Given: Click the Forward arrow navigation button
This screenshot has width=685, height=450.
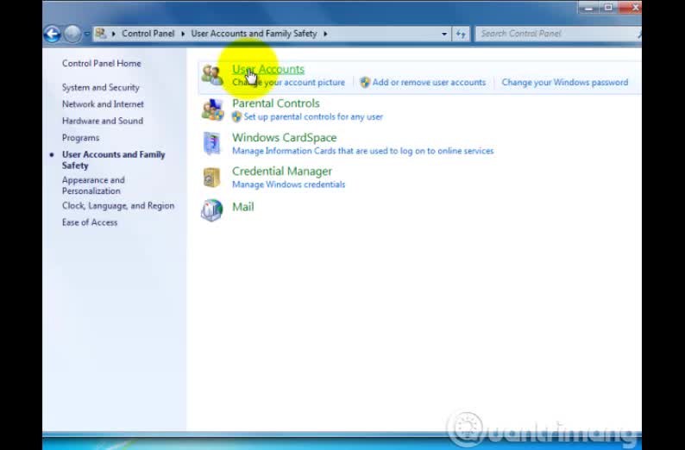Looking at the screenshot, I should (x=72, y=34).
